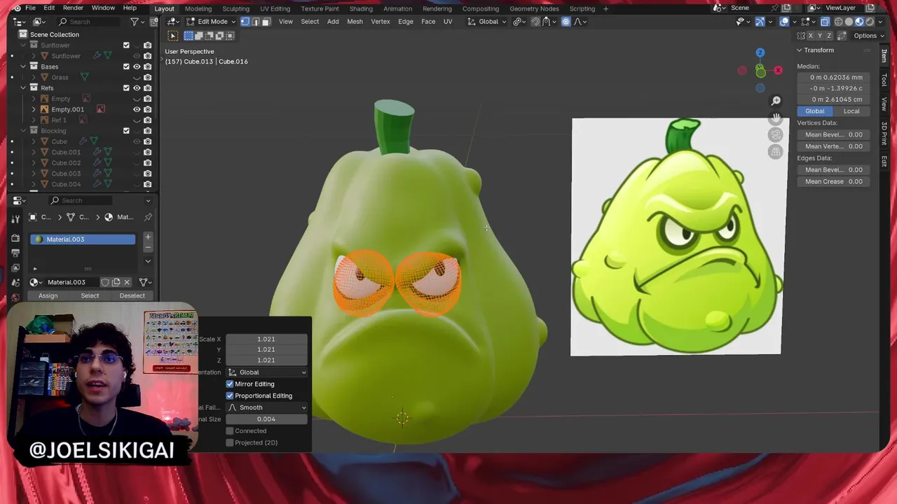The width and height of the screenshot is (897, 504).
Task: Click the Select Box tool icon
Action: click(173, 36)
